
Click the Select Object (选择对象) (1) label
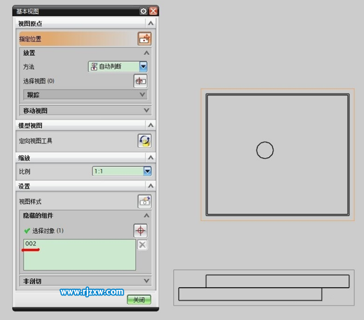(x=48, y=230)
